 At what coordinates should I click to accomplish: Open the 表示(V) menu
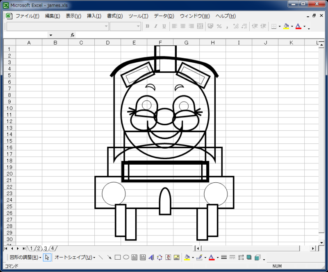(73, 16)
